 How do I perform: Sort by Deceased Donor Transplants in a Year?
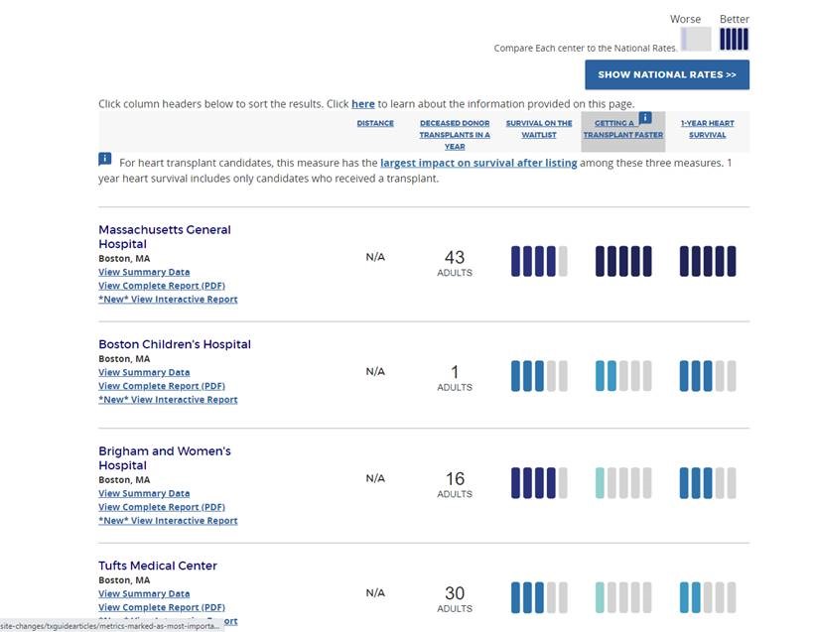coord(455,135)
